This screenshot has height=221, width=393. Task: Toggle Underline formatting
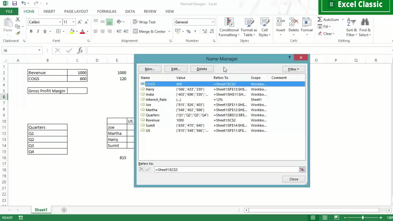(45, 31)
